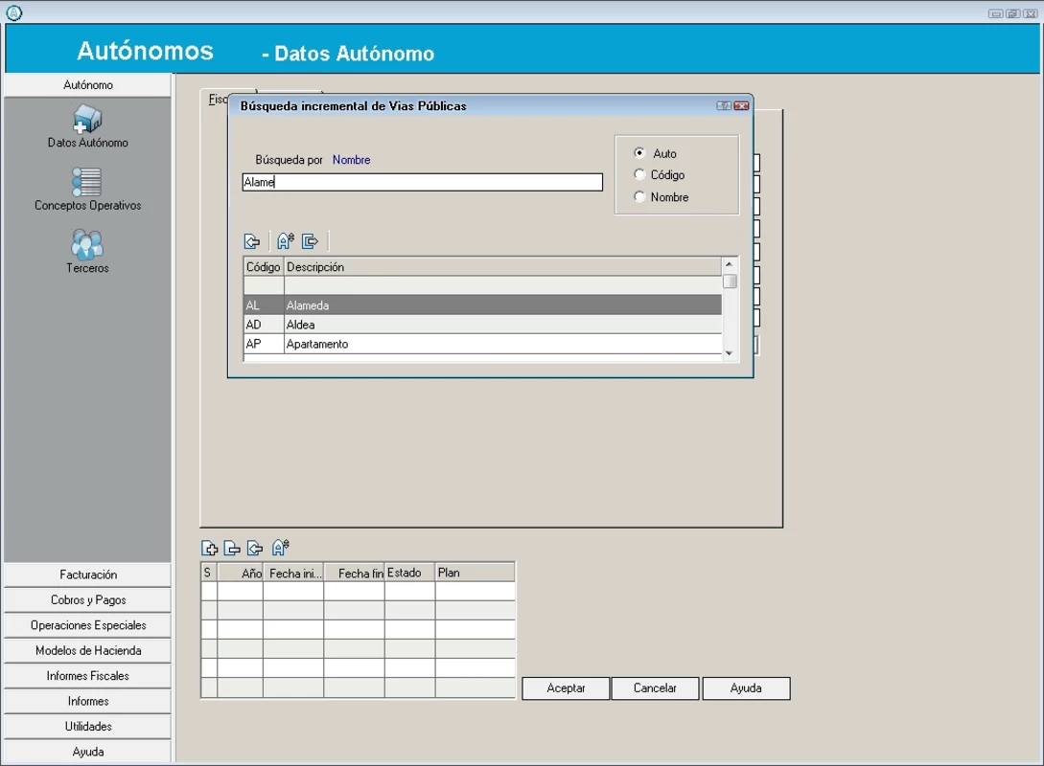This screenshot has height=766, width=1044.
Task: Click the last A-house icon above grid
Action: [x=280, y=548]
